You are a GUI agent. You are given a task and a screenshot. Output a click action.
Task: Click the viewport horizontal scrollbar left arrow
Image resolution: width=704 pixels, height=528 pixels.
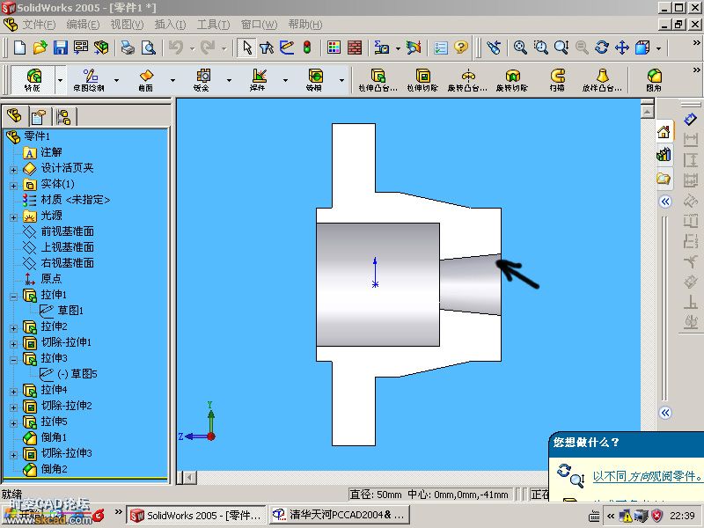[189, 478]
